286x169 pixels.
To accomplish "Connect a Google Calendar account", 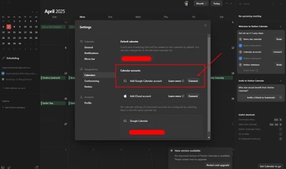I will pyautogui.click(x=193, y=81).
